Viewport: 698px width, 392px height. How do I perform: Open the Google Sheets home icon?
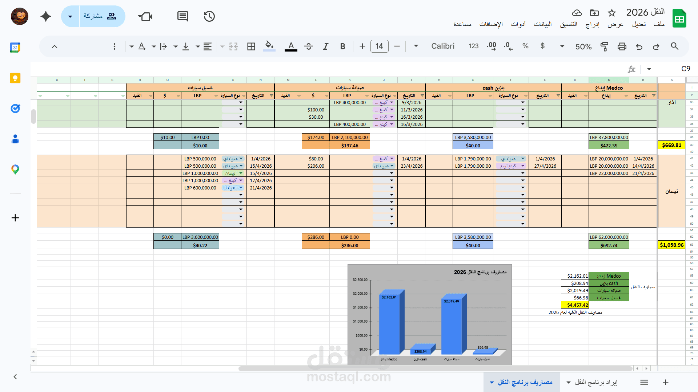pos(679,18)
